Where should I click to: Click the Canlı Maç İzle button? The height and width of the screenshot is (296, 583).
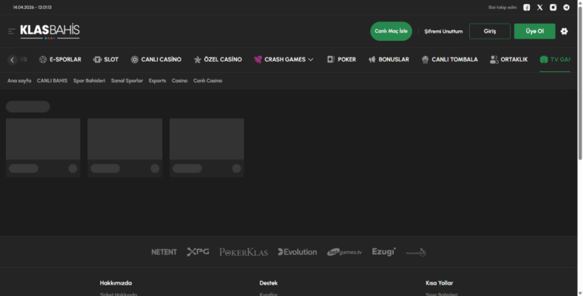(391, 31)
